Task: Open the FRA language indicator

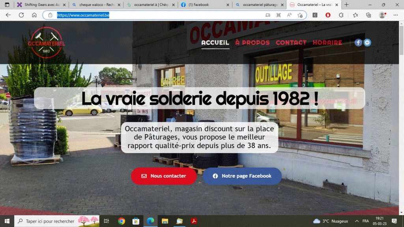Action: [x=365, y=221]
